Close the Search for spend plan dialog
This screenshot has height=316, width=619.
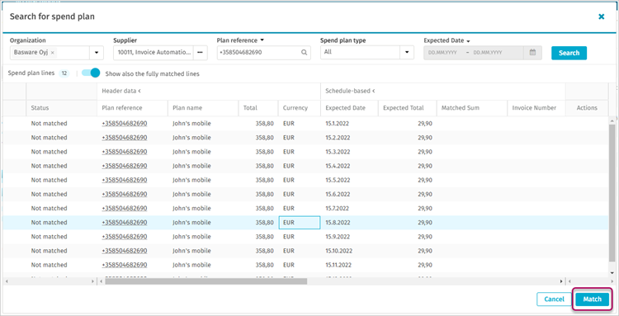601,17
